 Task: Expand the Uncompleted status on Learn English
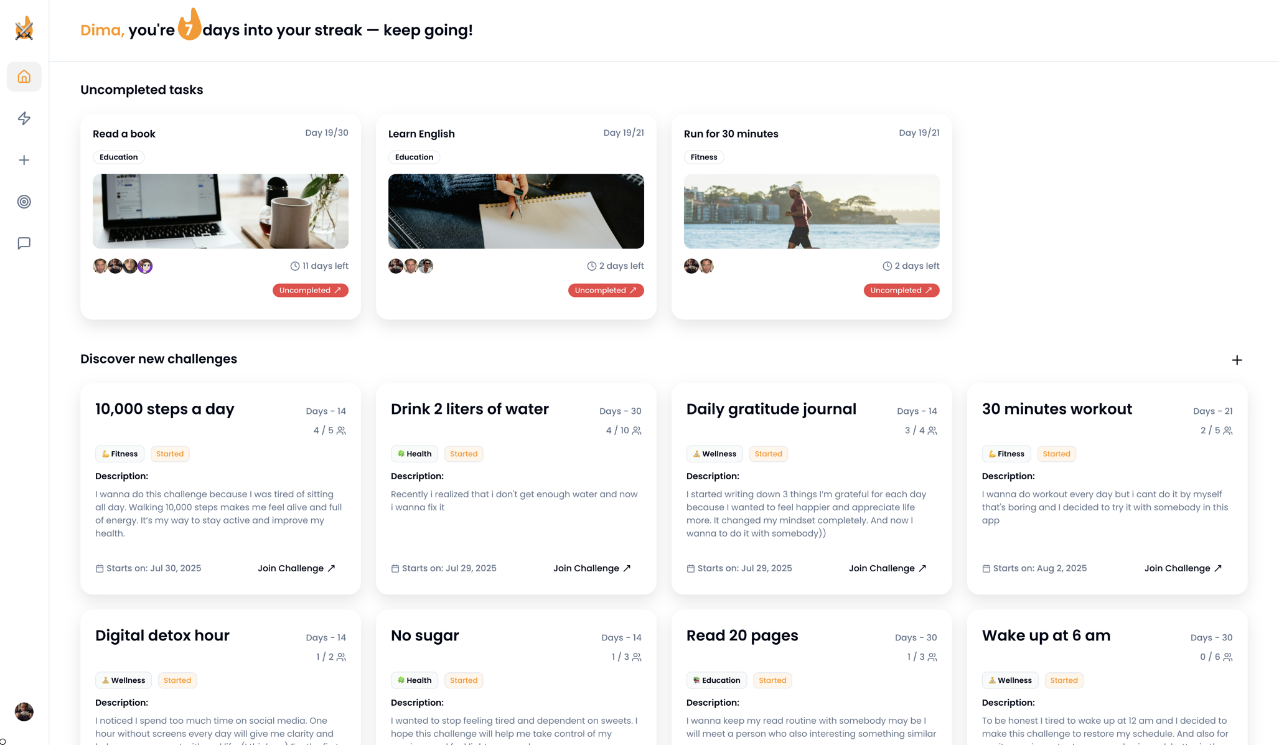click(x=606, y=290)
